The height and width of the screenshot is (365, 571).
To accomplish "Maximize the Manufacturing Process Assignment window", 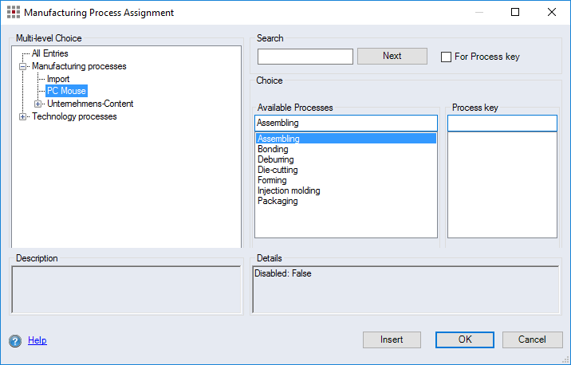I will (x=515, y=13).
